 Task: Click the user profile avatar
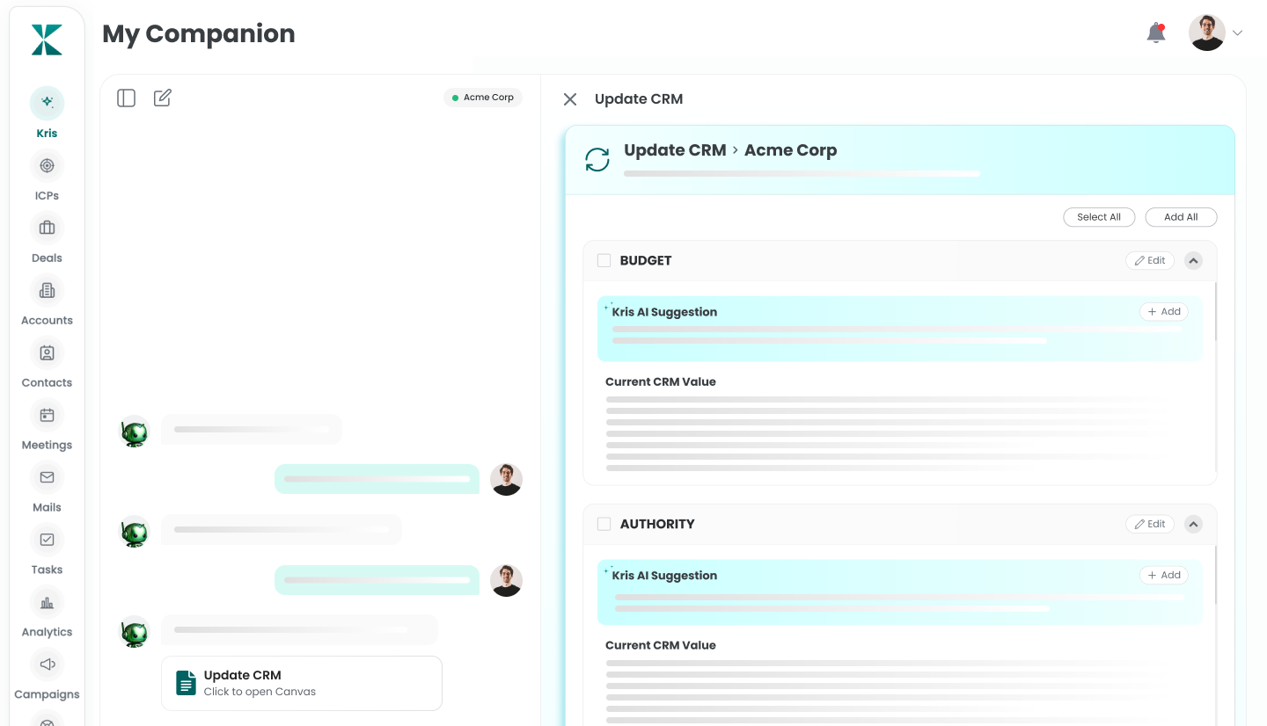1207,33
